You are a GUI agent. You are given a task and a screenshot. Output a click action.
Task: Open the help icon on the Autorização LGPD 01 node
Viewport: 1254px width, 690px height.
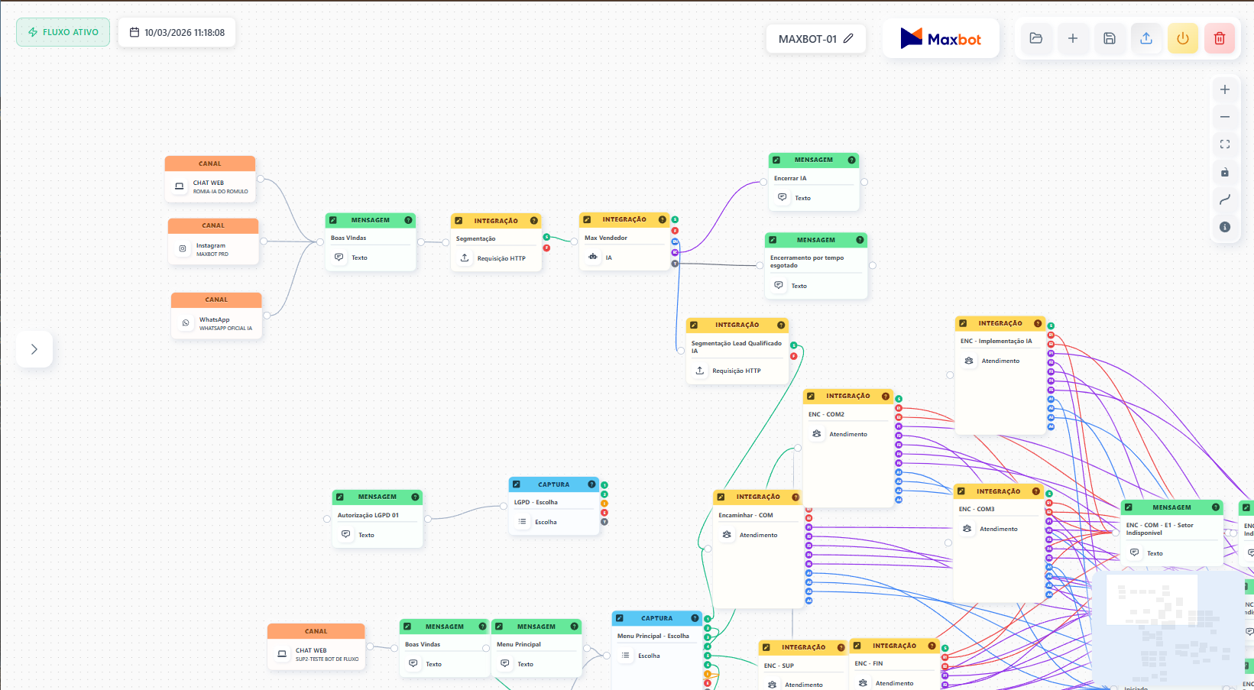pos(415,497)
